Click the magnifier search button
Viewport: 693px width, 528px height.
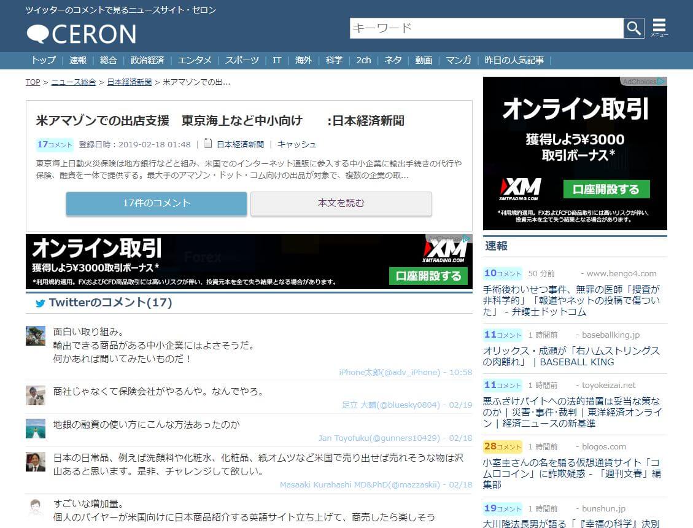click(x=634, y=28)
